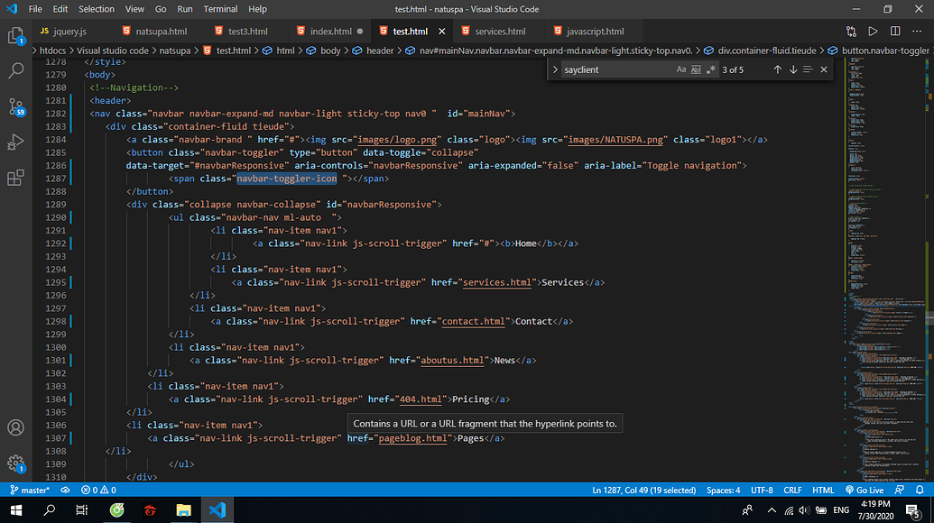Screen dimensions: 934x523
Task: Open Chrome from the taskbar
Action: pos(116,509)
